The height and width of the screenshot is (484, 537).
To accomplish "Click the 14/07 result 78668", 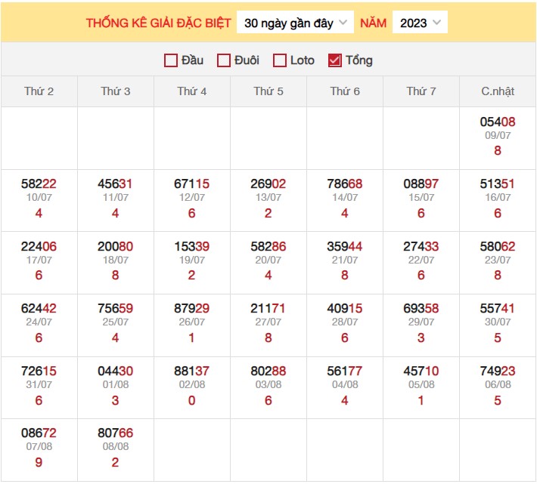I will [x=345, y=184].
